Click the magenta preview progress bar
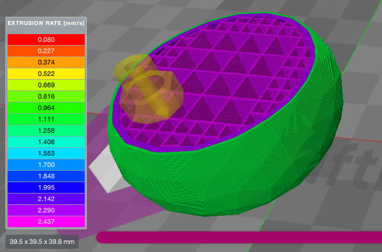The image size is (382, 252). pos(239,237)
